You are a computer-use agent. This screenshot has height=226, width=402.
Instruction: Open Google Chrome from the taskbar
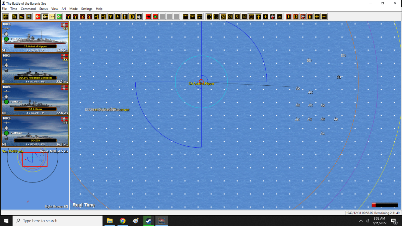pyautogui.click(x=123, y=221)
